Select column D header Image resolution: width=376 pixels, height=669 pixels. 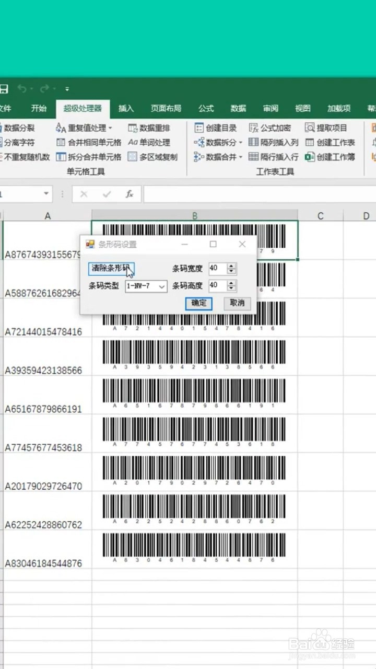coord(360,215)
